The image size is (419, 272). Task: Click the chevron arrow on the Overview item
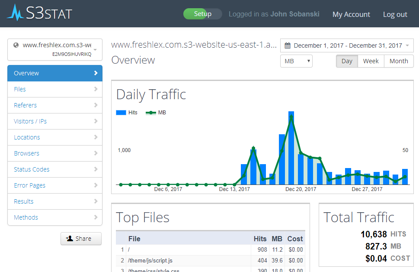[x=96, y=73]
